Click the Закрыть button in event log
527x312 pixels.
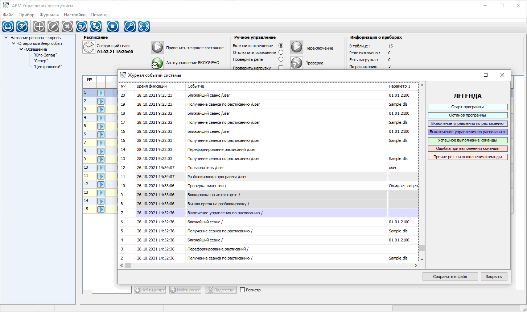pyautogui.click(x=494, y=277)
